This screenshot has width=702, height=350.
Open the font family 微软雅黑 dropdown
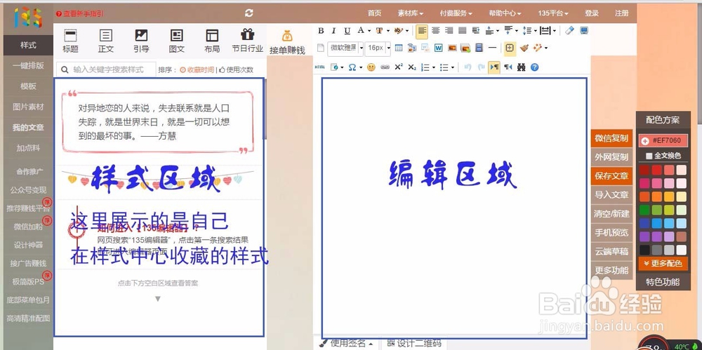point(345,48)
